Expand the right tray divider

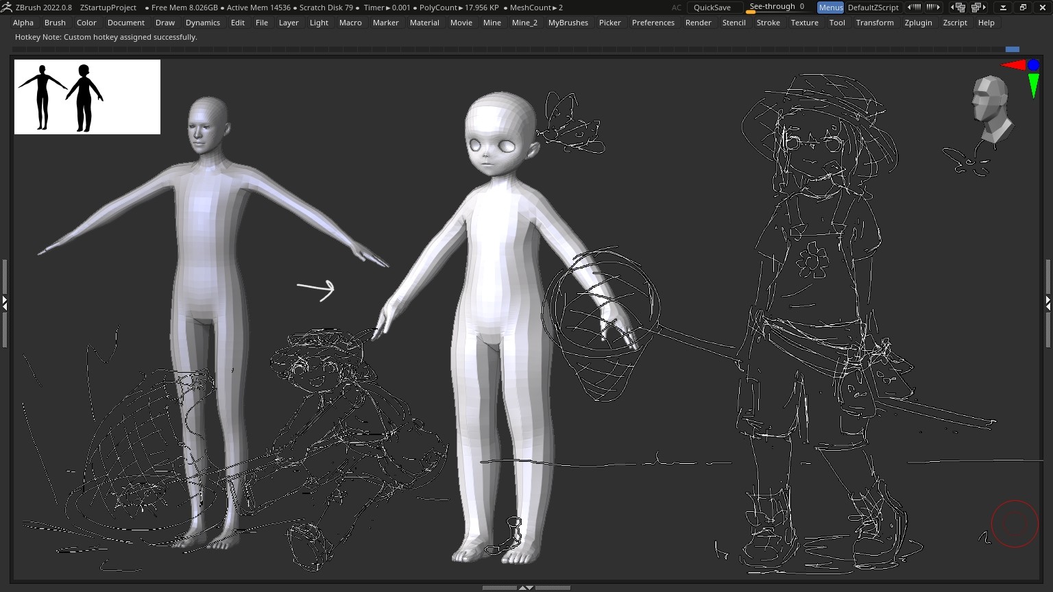[x=1048, y=301]
